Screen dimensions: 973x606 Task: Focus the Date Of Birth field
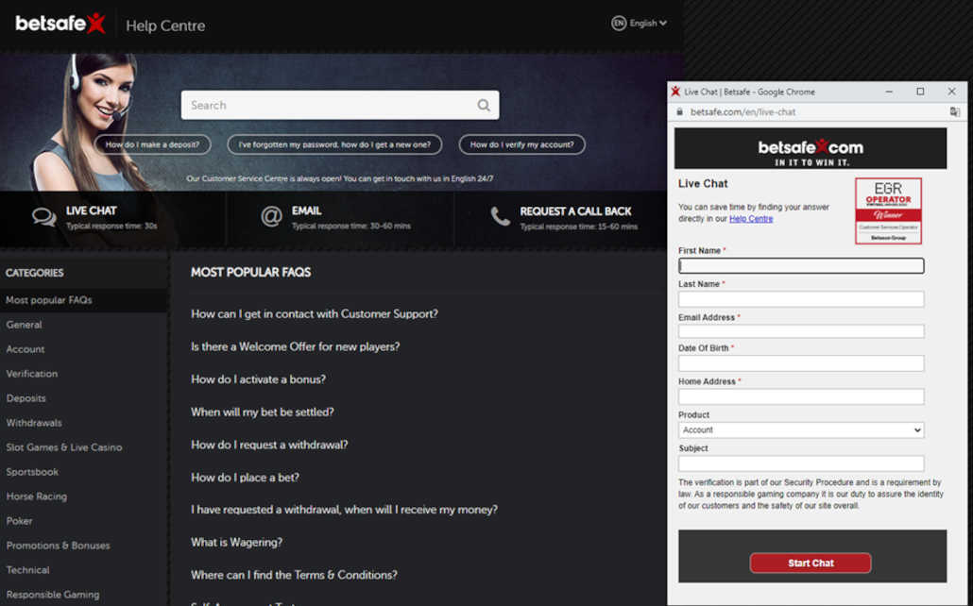click(801, 362)
